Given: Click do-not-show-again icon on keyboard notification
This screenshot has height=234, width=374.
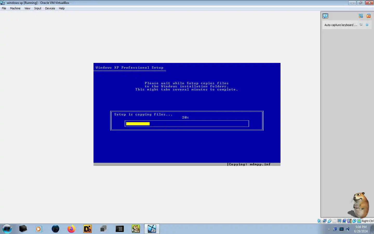Looking at the screenshot, I should pos(361,25).
